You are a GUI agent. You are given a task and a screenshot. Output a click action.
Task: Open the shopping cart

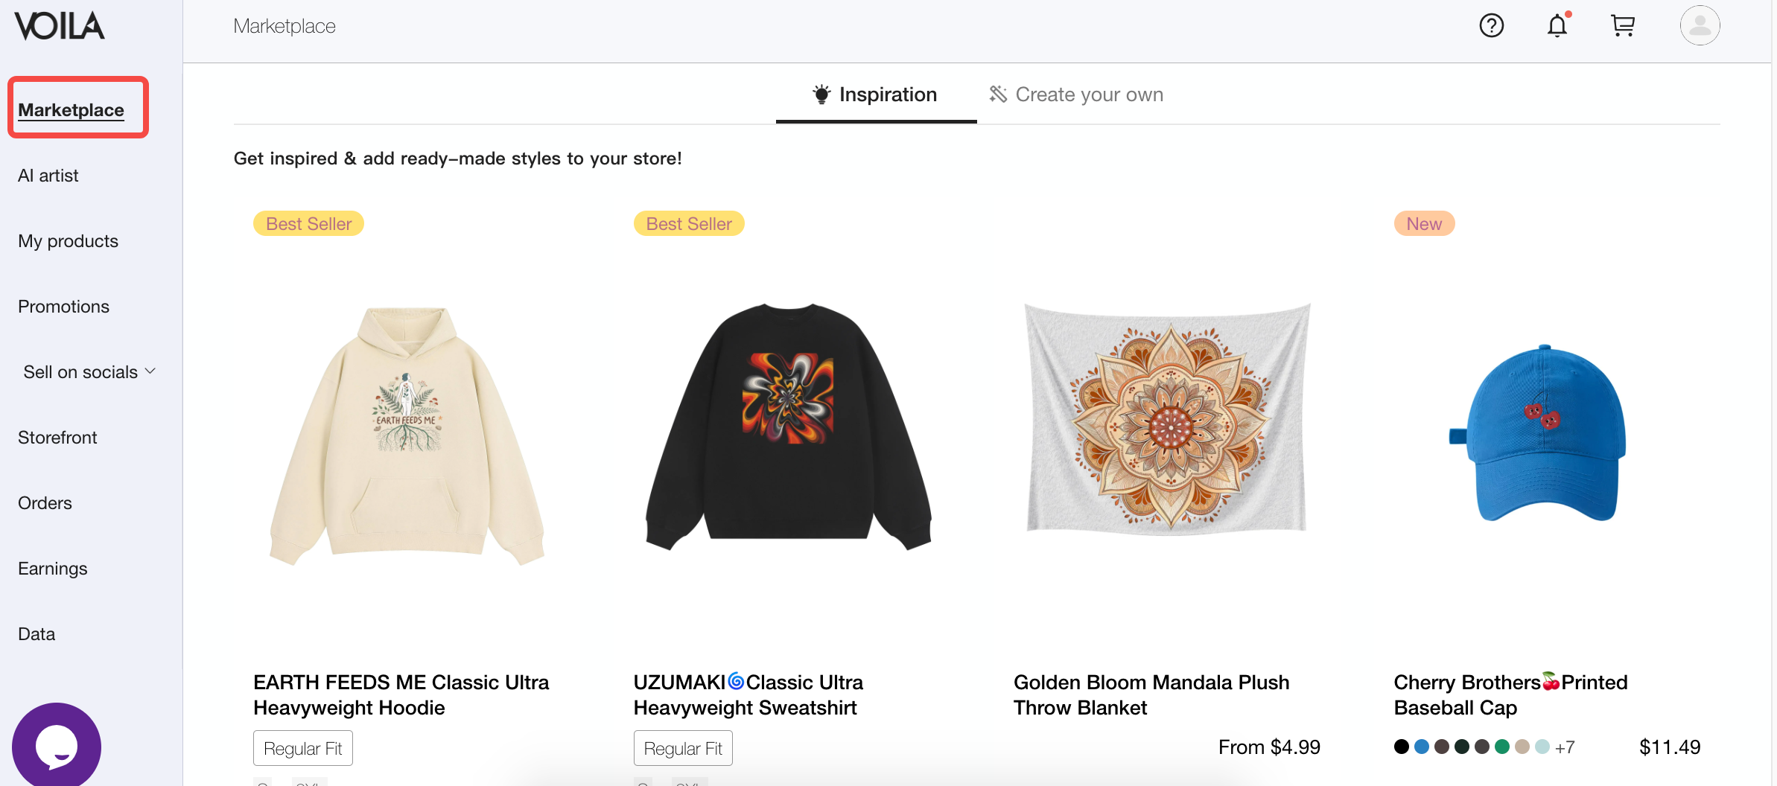1622,26
